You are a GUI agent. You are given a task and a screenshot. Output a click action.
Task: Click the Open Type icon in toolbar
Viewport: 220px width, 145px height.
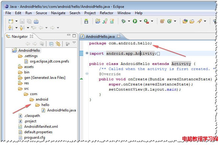(x=185, y=21)
